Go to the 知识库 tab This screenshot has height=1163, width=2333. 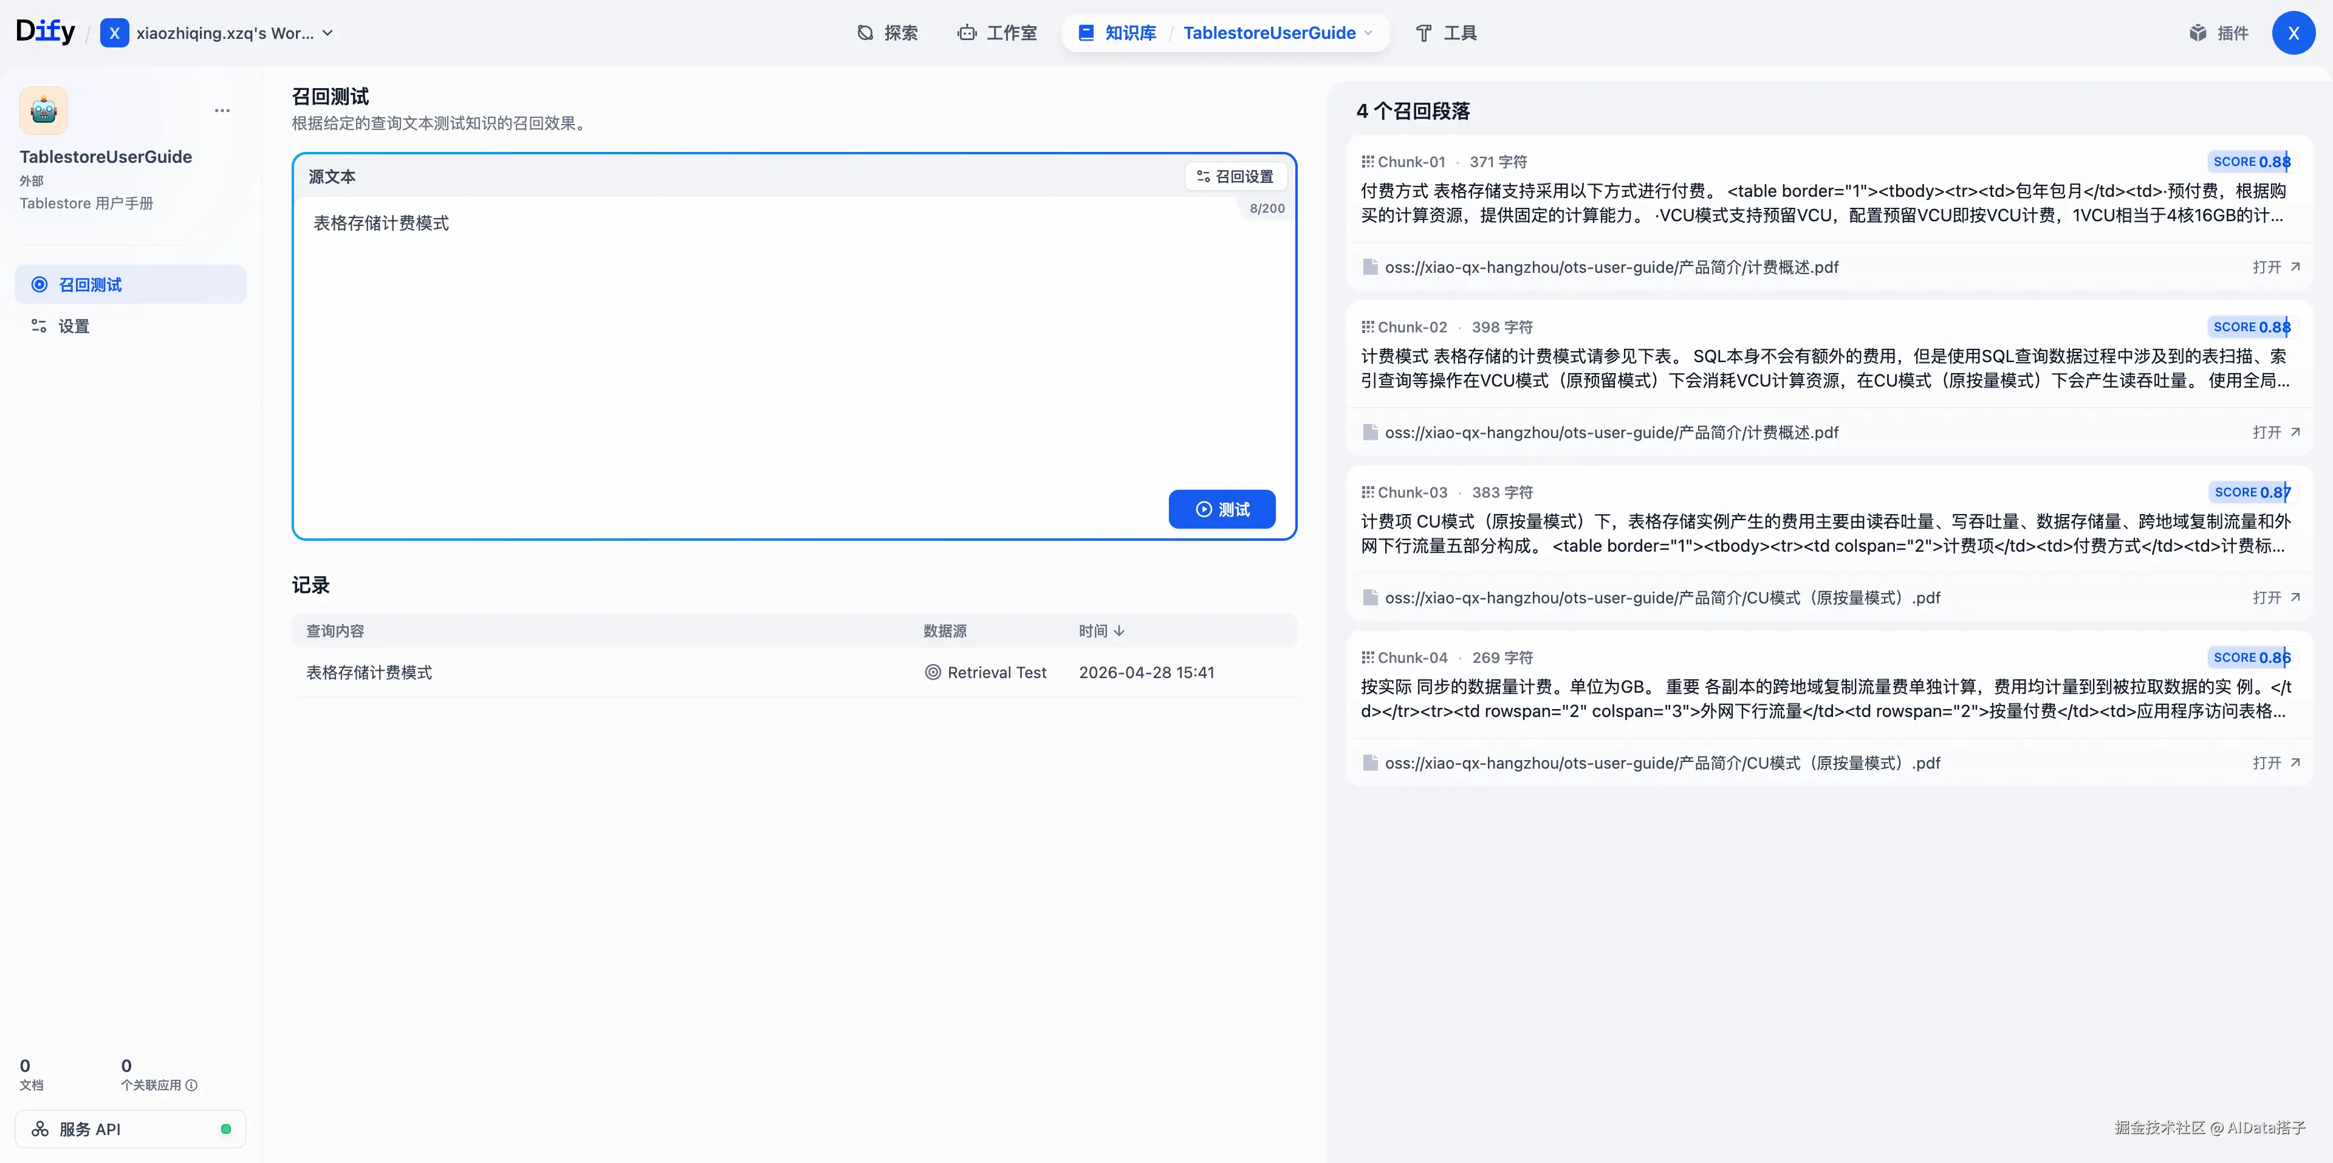pyautogui.click(x=1118, y=33)
